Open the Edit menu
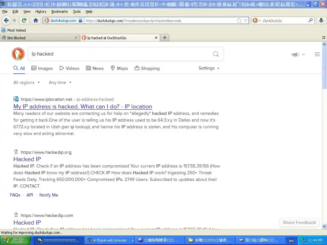The height and width of the screenshot is (245, 327). click(15, 11)
